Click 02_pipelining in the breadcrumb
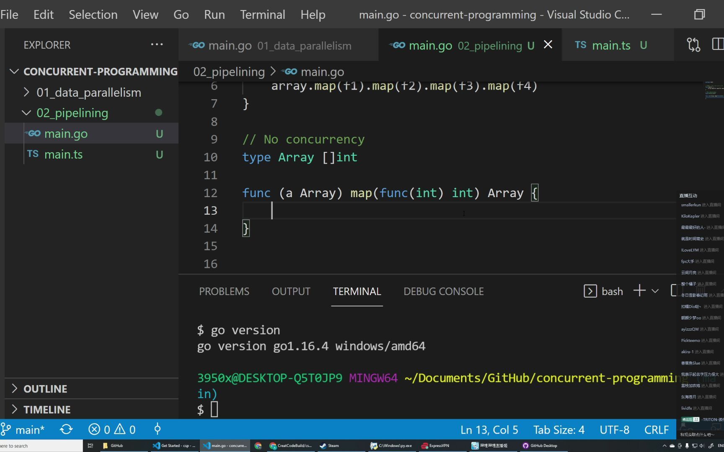 (x=229, y=72)
